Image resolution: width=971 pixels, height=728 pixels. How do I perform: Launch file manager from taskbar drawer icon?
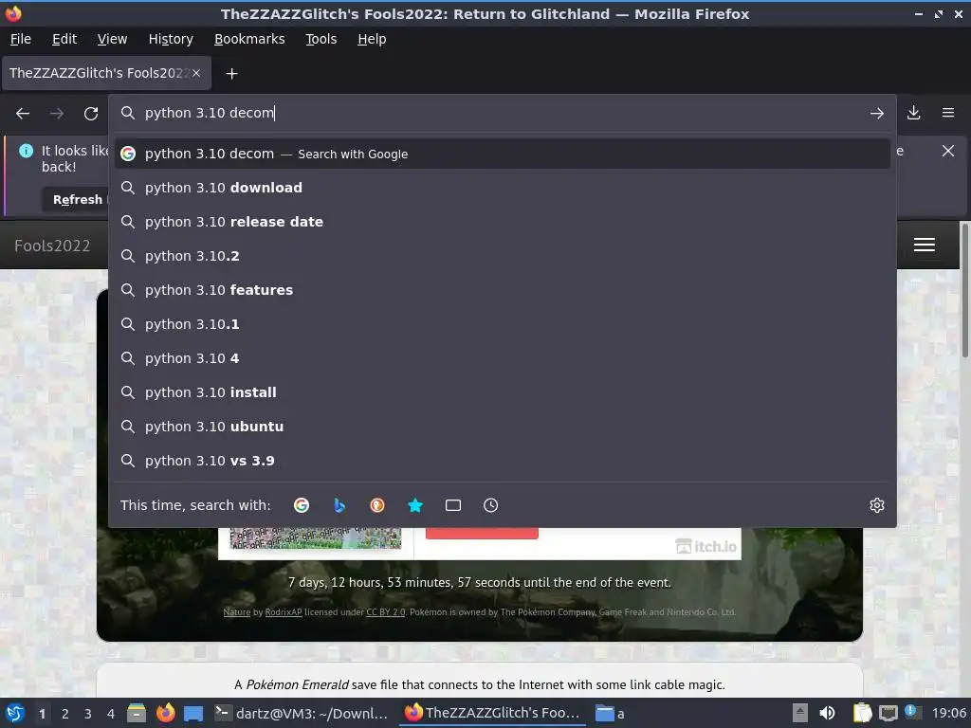137,713
